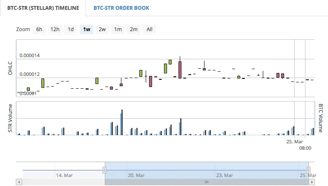Image resolution: width=328 pixels, height=186 pixels.
Task: Click the left navigator range handle
Action: pyautogui.click(x=105, y=170)
